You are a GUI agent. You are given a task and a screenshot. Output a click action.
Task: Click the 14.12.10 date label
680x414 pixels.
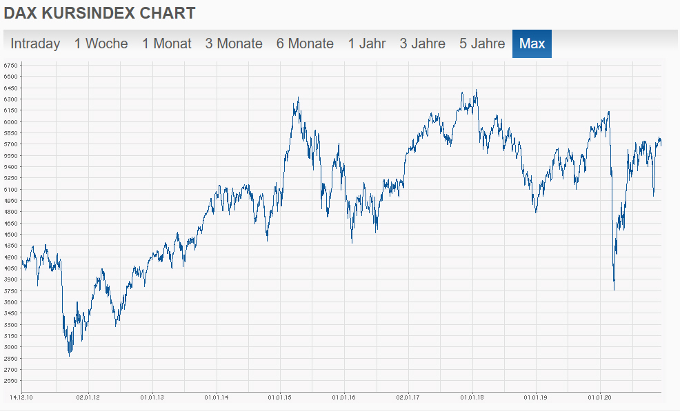tap(21, 397)
